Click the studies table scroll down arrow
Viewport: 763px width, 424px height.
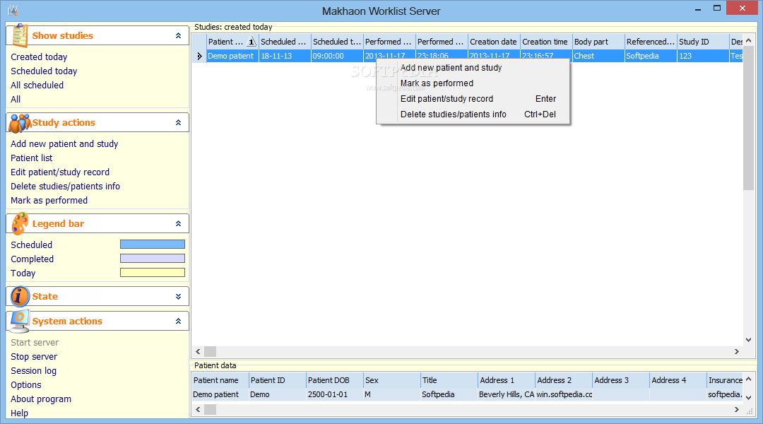pyautogui.click(x=748, y=340)
